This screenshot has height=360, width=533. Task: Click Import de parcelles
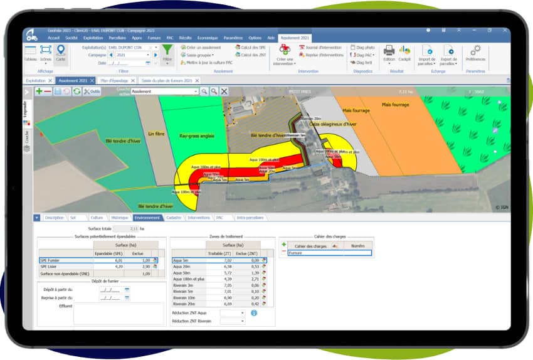pyautogui.click(x=426, y=55)
